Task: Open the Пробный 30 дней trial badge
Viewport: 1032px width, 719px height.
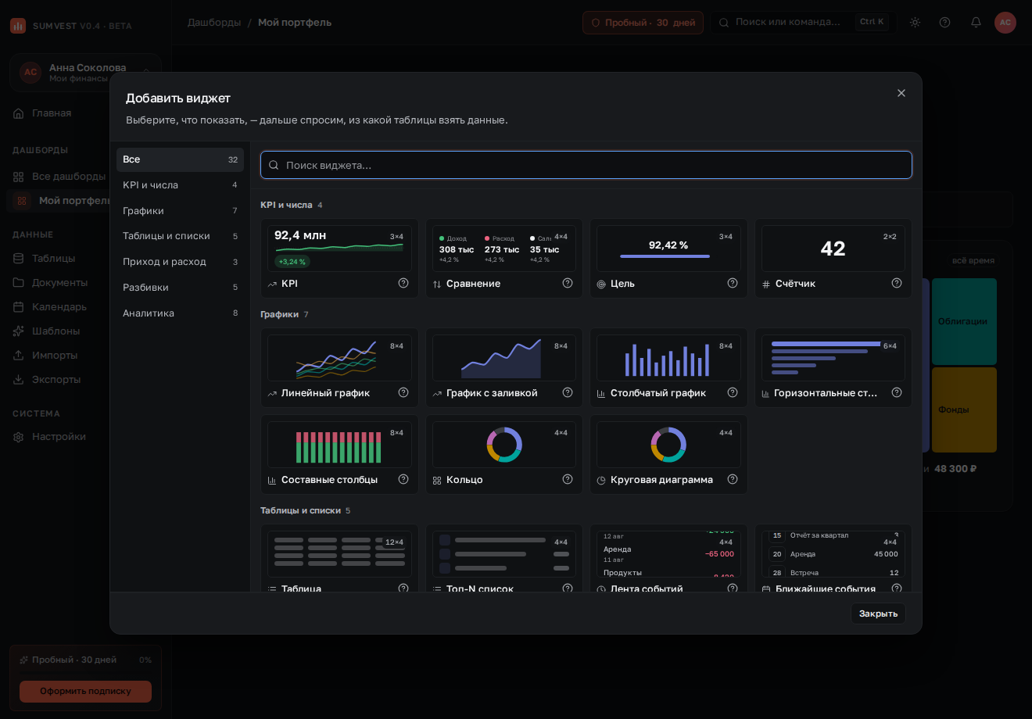Action: [643, 23]
